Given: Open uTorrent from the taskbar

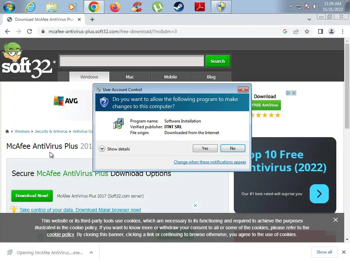Looking at the screenshot, I should click(x=157, y=7).
